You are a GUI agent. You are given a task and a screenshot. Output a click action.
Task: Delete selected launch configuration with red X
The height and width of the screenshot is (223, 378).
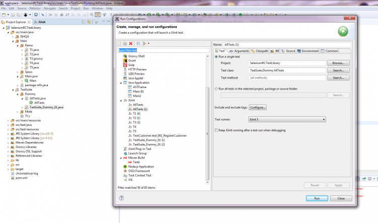131,44
